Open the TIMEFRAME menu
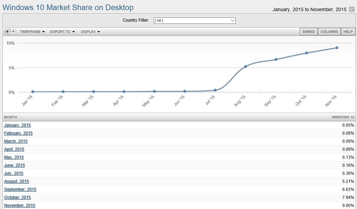The width and height of the screenshot is (357, 209). [32, 32]
